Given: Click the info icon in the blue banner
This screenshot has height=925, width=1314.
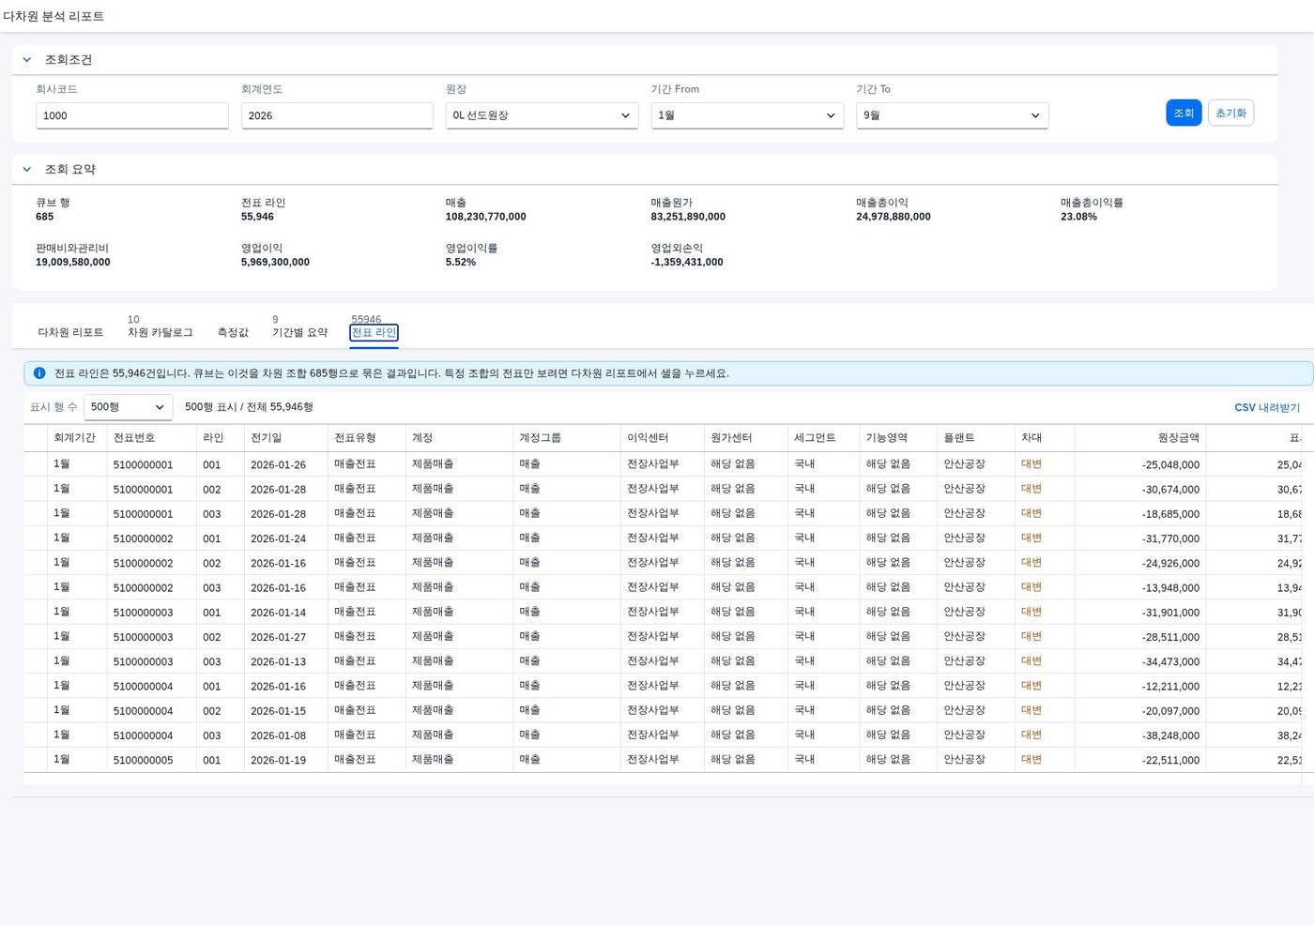Looking at the screenshot, I should tap(39, 373).
